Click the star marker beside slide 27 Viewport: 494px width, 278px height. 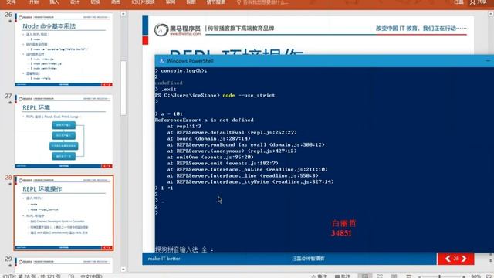coord(10,103)
